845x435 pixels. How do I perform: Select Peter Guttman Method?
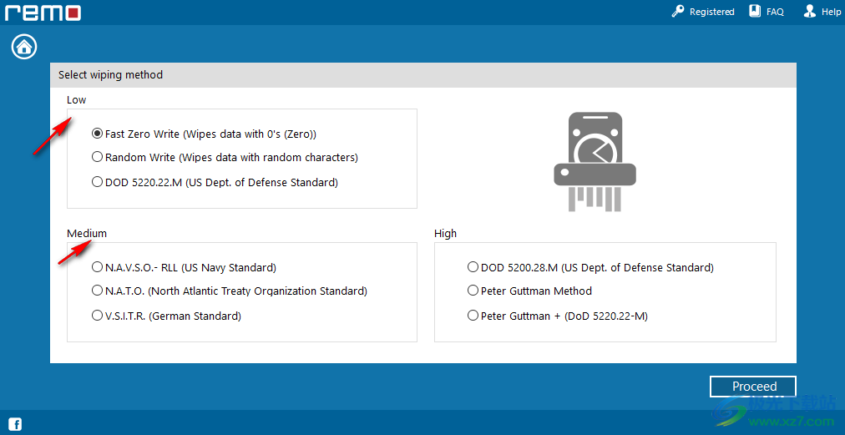coord(529,291)
